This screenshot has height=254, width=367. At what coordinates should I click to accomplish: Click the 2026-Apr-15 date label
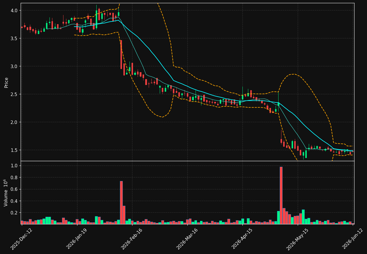click(x=242, y=239)
